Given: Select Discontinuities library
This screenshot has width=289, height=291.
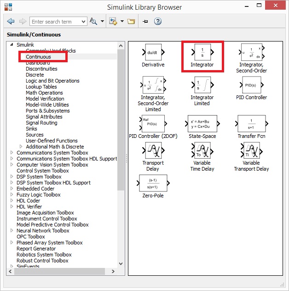Looking at the screenshot, I should click(42, 69).
